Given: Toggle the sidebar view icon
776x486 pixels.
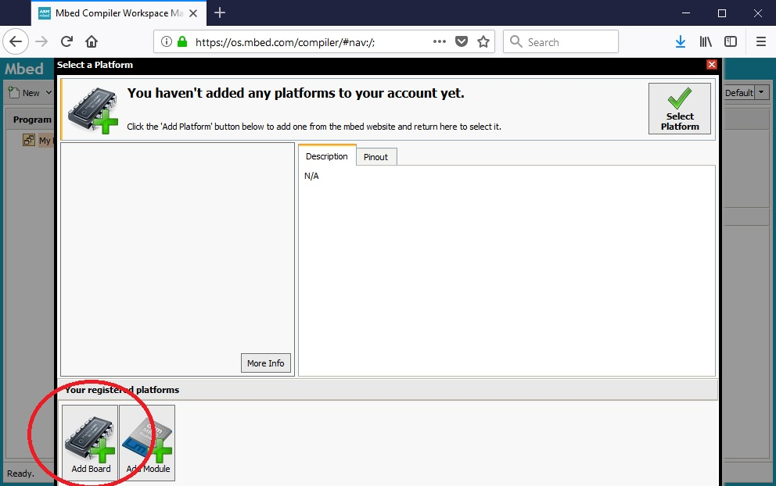Looking at the screenshot, I should click(x=731, y=41).
